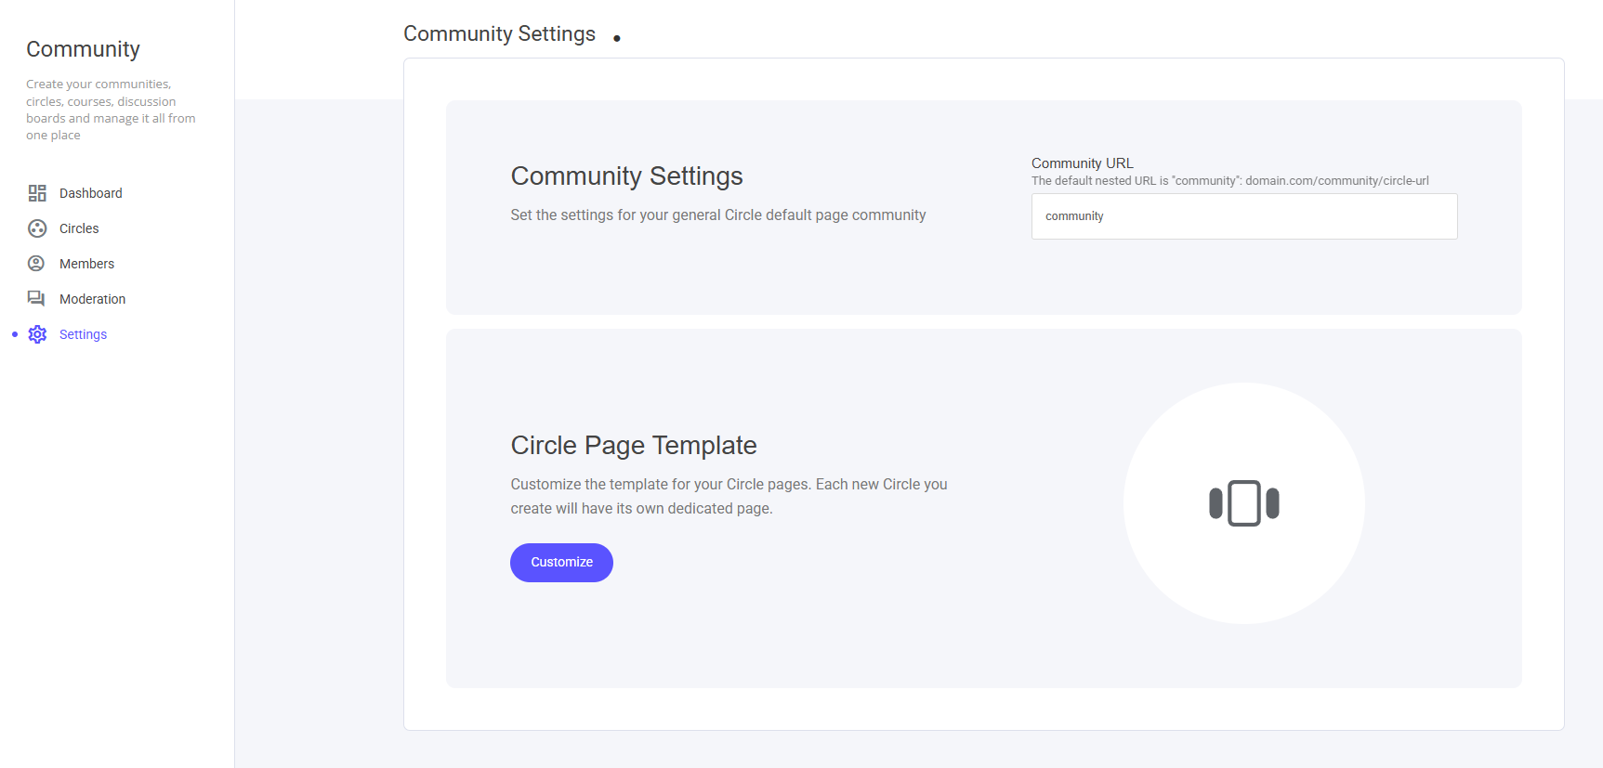Open the Members page label
Viewport: 1603px width, 768px height.
click(86, 264)
